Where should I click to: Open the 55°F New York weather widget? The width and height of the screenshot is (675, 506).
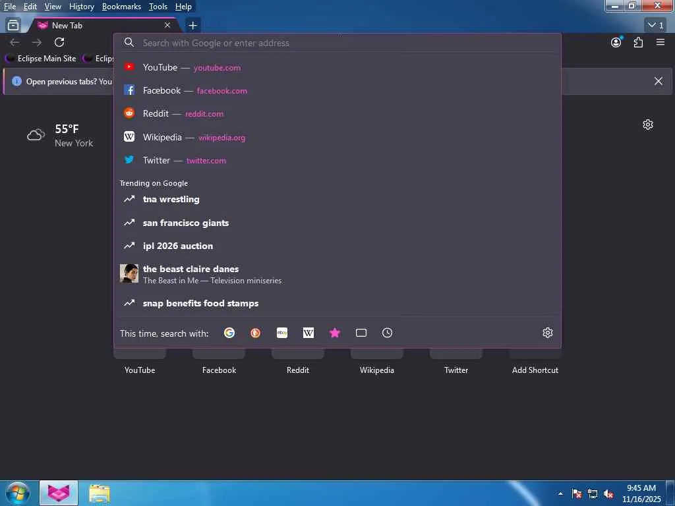[x=60, y=135]
